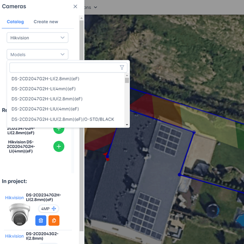
Task: Expand the Models dropdown
Action: pos(37,54)
